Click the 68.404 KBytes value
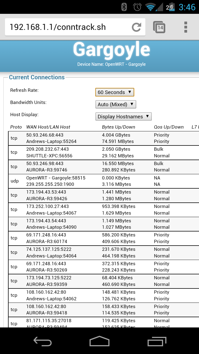The width and height of the screenshot is (199, 354). (x=117, y=278)
